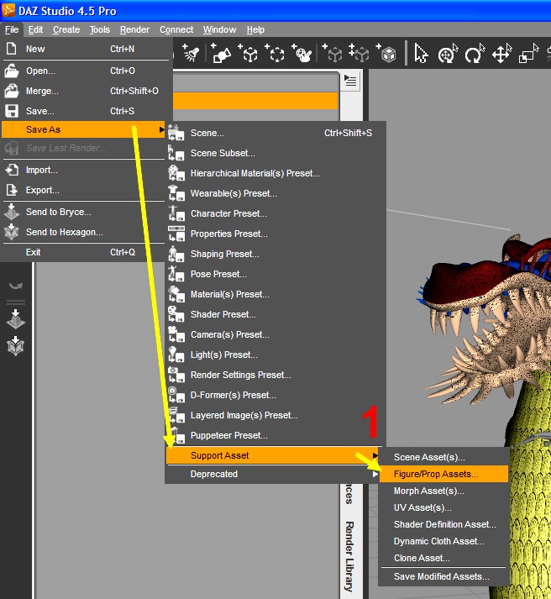Click the create spotlight toolbar icon
Viewport: 551px width, 599px height.
point(191,53)
